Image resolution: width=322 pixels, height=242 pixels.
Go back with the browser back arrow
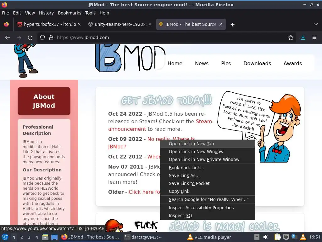8,38
